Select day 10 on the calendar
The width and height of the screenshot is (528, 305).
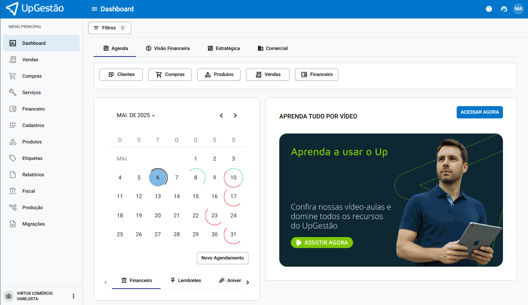click(233, 178)
